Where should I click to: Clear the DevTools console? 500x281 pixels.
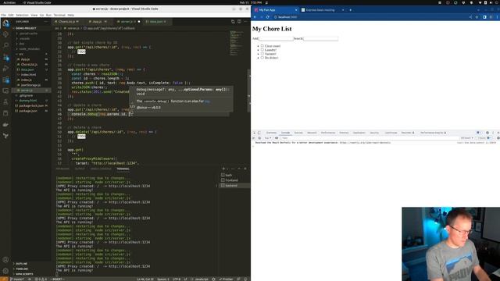tap(259, 138)
